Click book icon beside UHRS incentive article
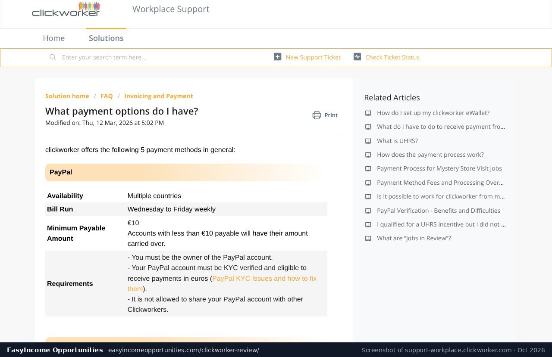552x357 pixels. click(368, 224)
